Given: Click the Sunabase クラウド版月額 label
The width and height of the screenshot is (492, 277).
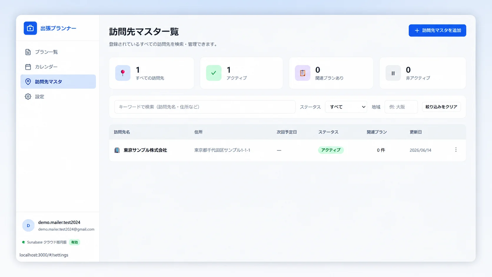Looking at the screenshot, I should (x=47, y=242).
